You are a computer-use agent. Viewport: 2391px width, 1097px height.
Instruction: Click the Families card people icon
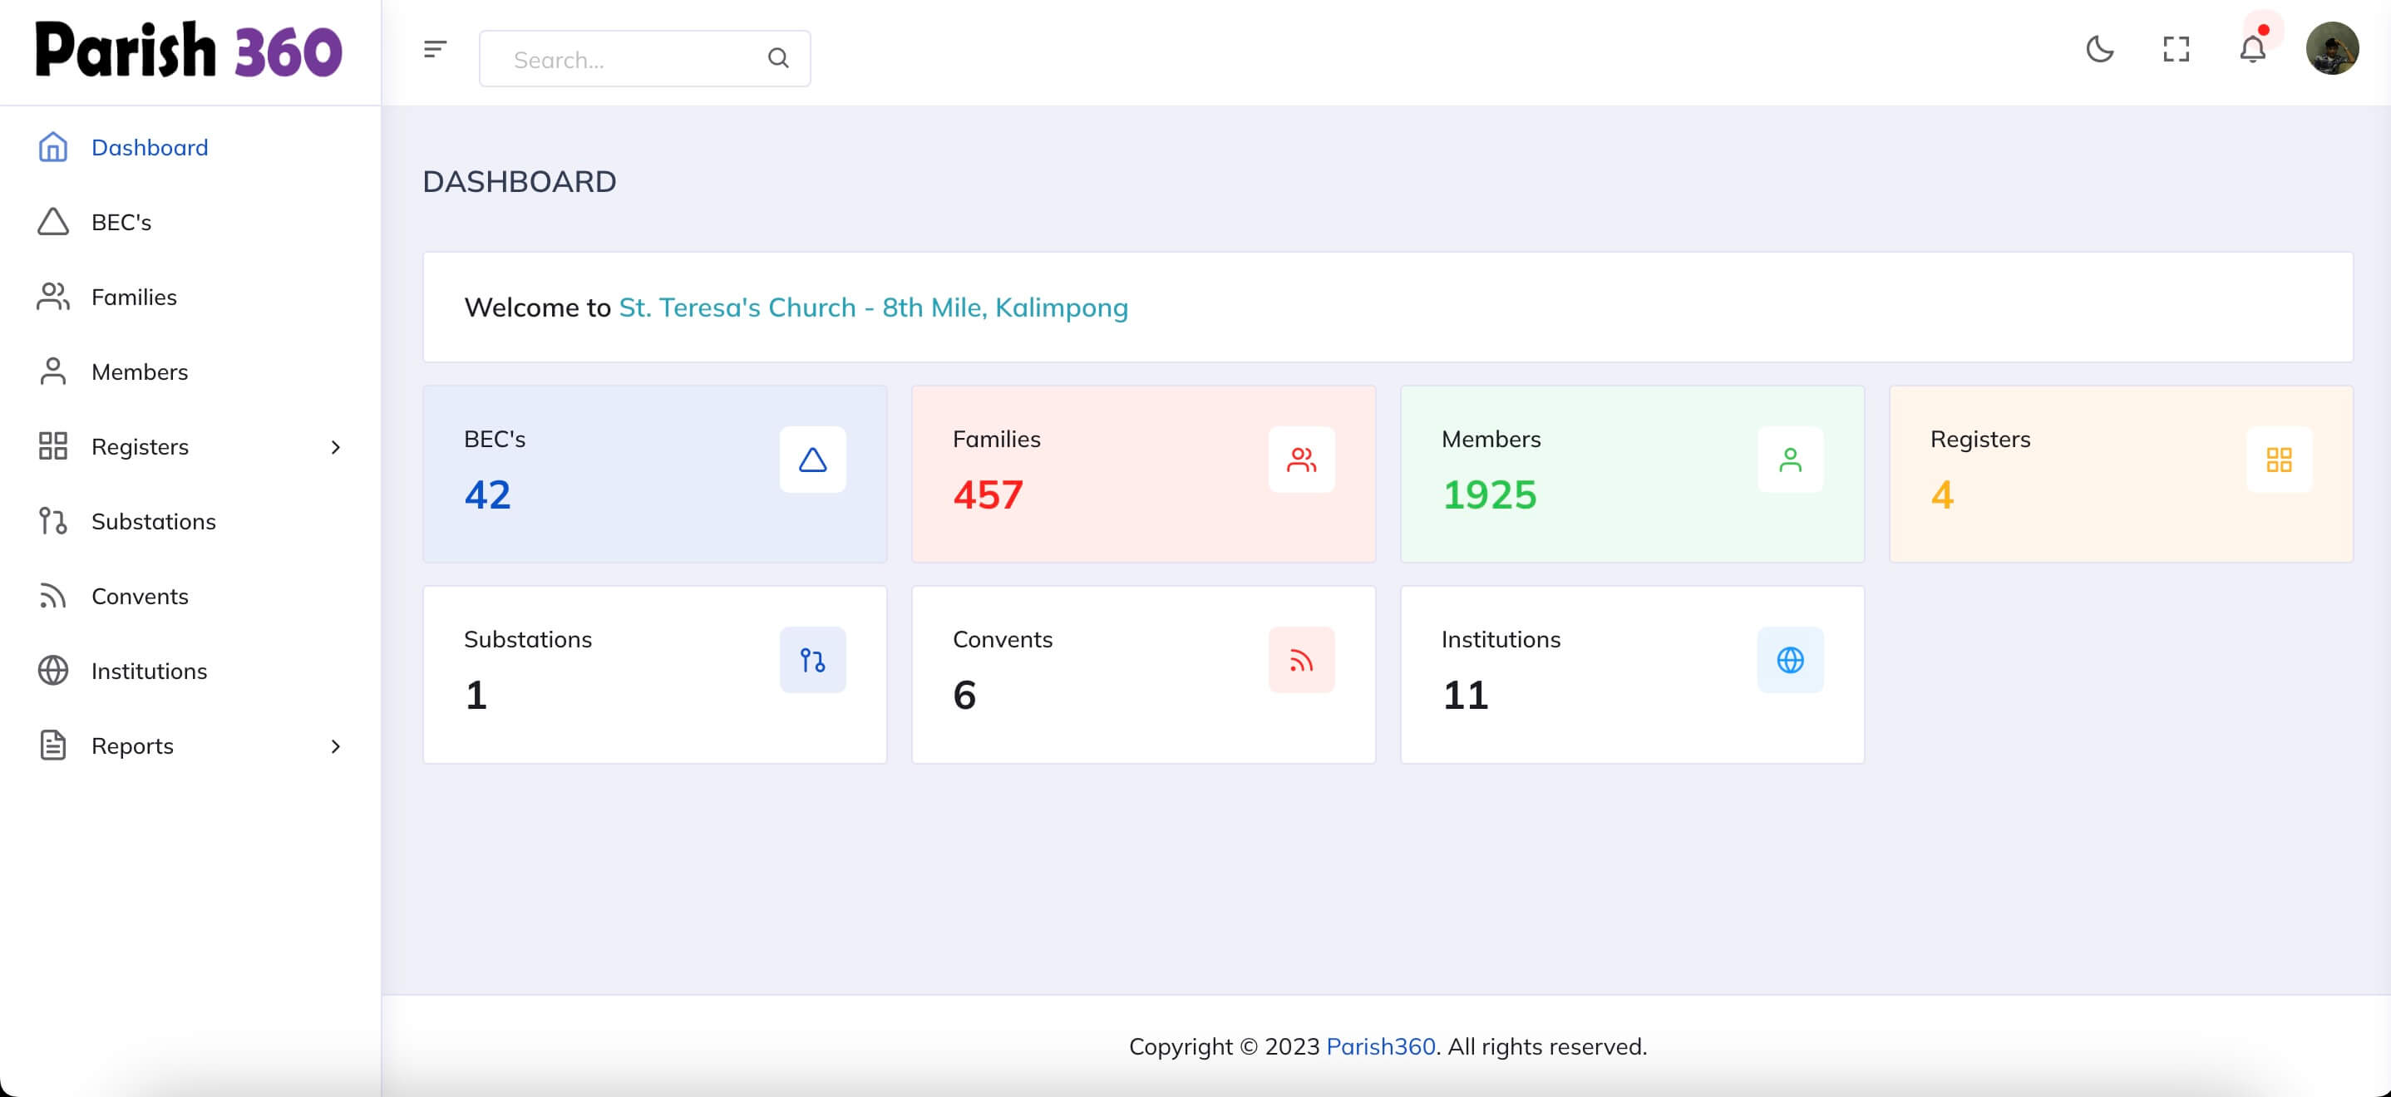click(1301, 460)
